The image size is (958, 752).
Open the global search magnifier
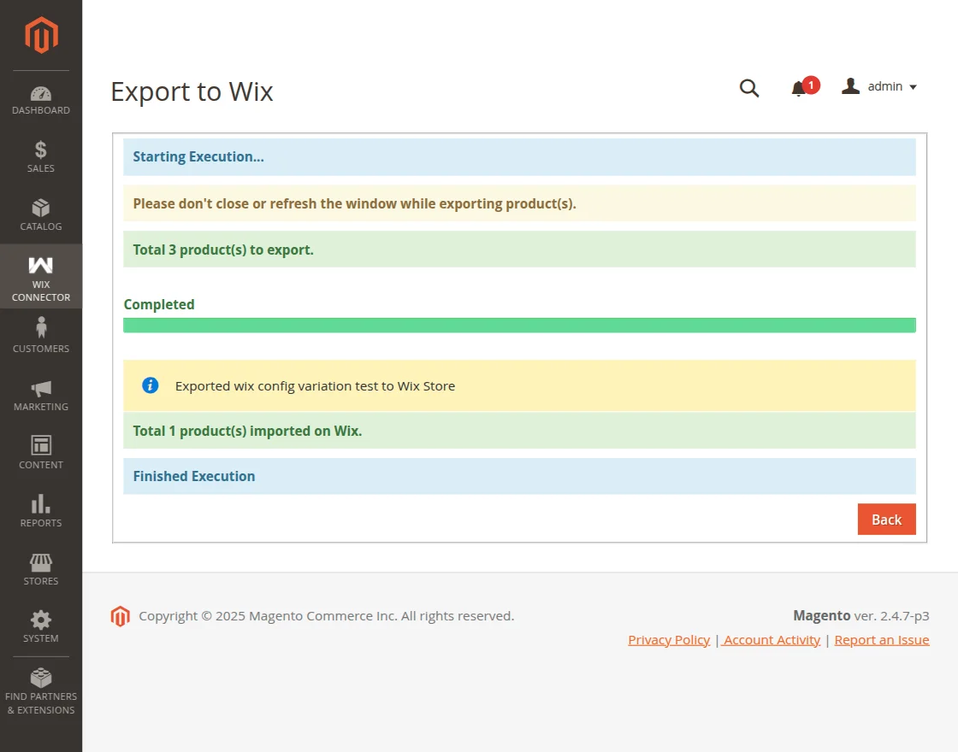pos(748,87)
